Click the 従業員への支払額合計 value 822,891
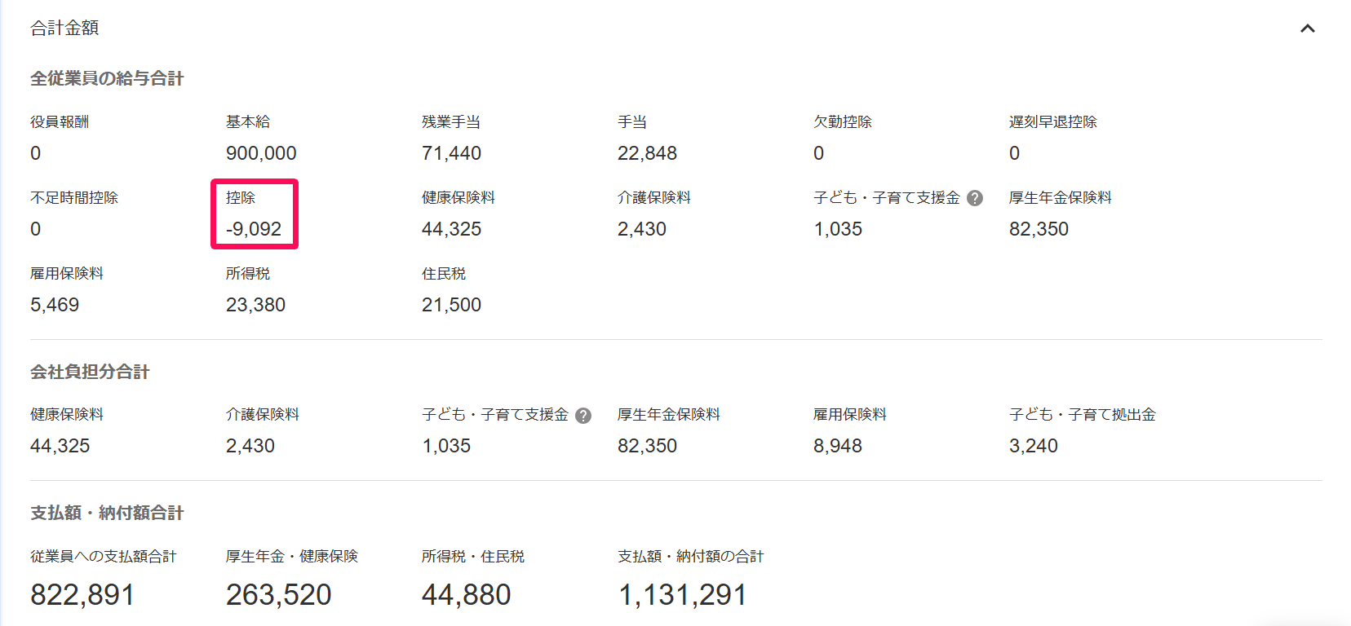The height and width of the screenshot is (626, 1351). [82, 595]
